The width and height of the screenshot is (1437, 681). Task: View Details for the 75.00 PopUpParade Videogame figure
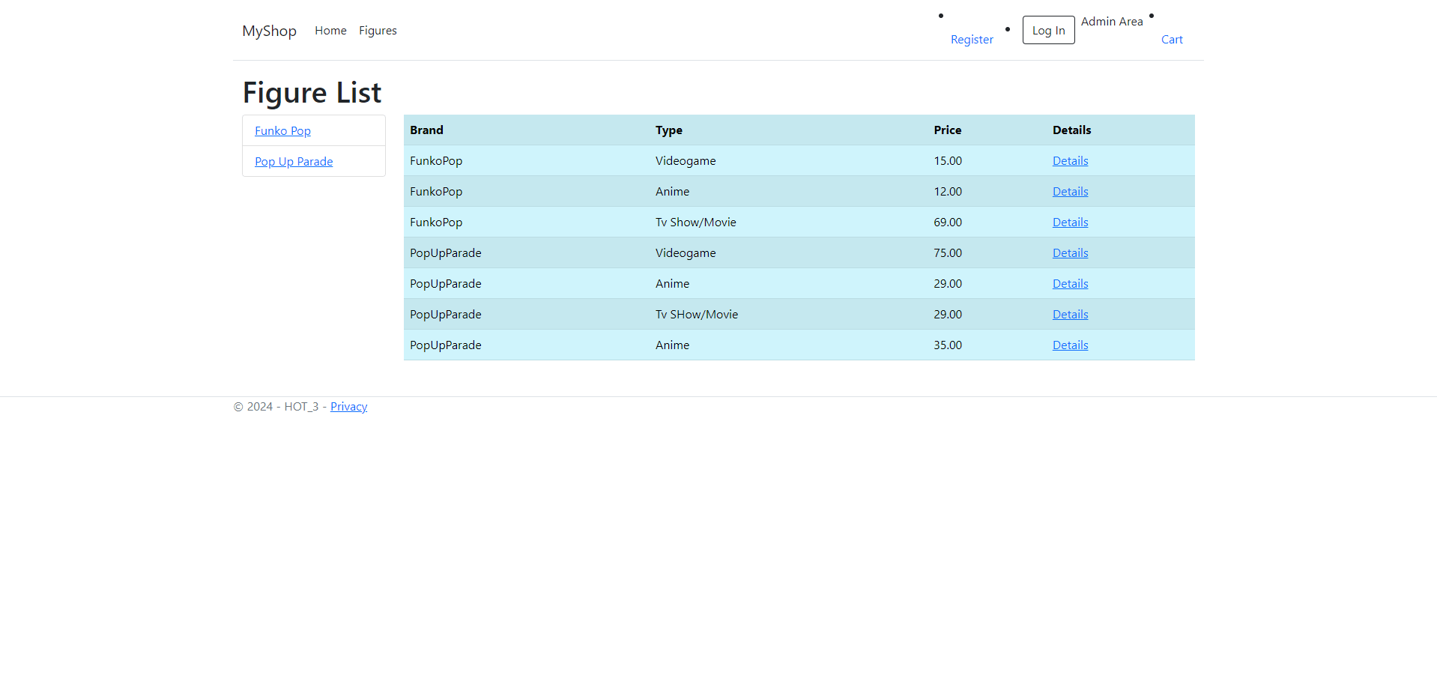click(x=1070, y=252)
